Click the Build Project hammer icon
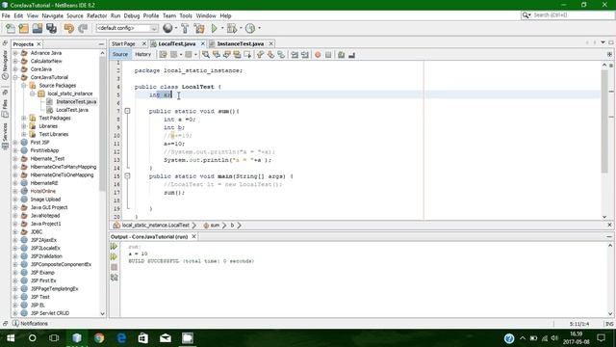Screen dimensions: 616x347 (185, 28)
